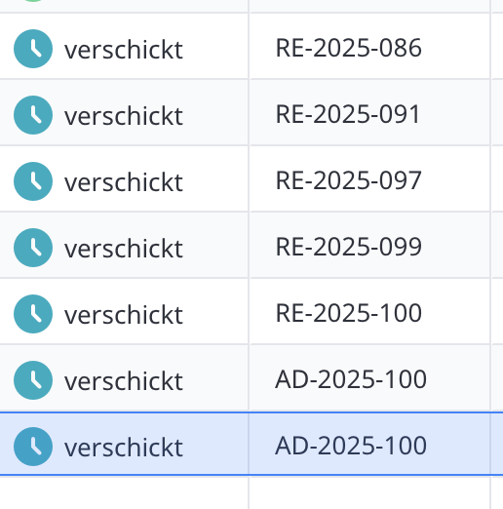Click the verschickt status in the RE-2025-097 row
Screen dimensions: 503x509
[x=124, y=182]
